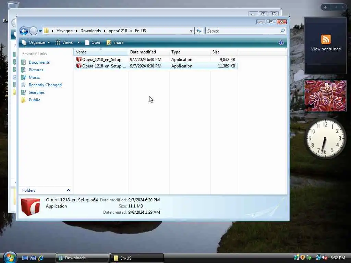351x263 pixels.
Task: Open the Organize menu
Action: [x=36, y=42]
